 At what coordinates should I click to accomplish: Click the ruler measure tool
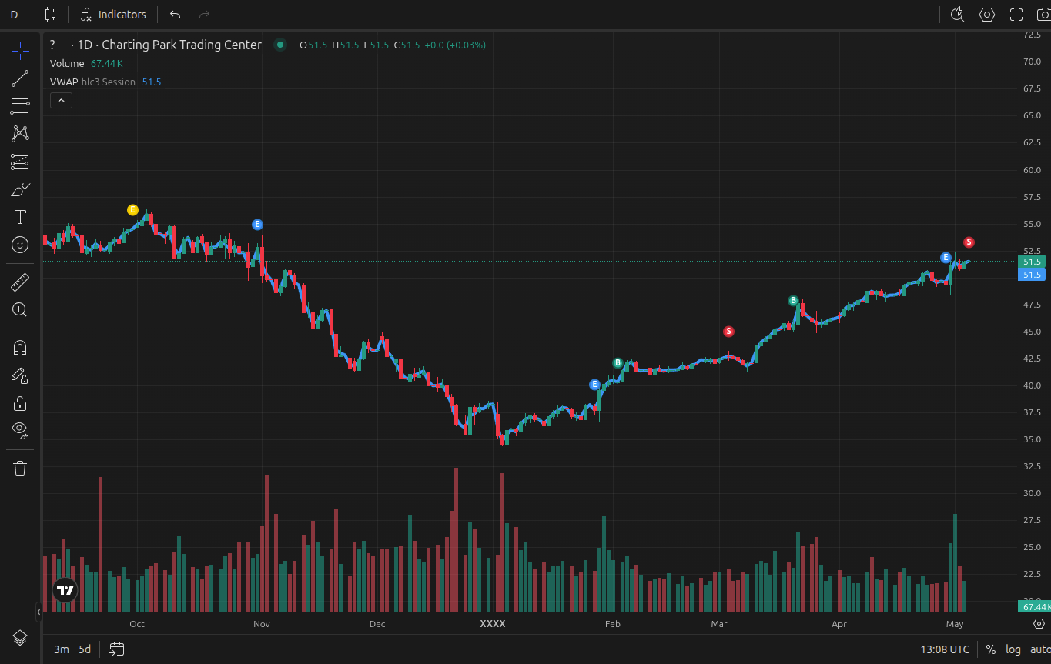(x=20, y=282)
